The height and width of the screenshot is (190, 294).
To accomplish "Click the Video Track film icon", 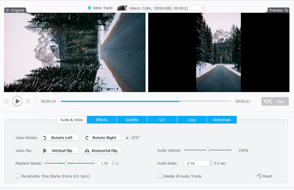I will point(89,8).
